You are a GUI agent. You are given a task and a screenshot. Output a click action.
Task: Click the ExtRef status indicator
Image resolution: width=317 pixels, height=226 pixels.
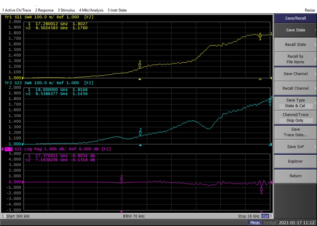[x=270, y=223]
